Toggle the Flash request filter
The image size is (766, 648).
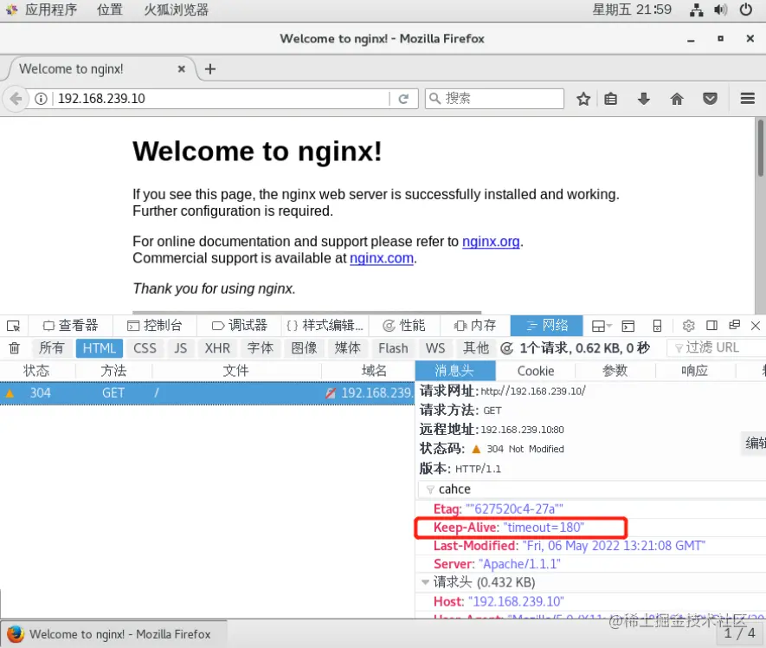click(393, 348)
